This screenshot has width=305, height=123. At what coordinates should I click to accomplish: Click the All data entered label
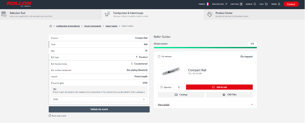[x=161, y=44]
